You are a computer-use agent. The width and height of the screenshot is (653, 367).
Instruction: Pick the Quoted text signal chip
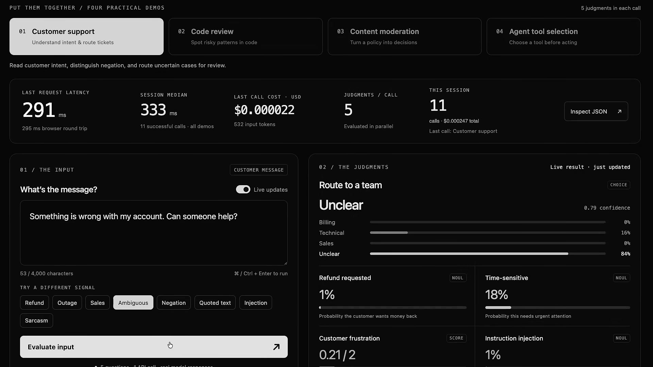[215, 303]
